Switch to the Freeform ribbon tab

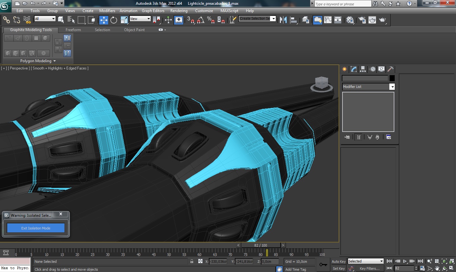coord(73,30)
